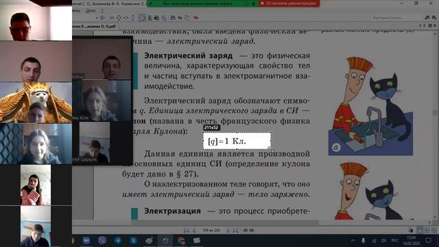Click top participant tile wearing glasses
The height and width of the screenshot is (247, 439).
[x=36, y=20]
